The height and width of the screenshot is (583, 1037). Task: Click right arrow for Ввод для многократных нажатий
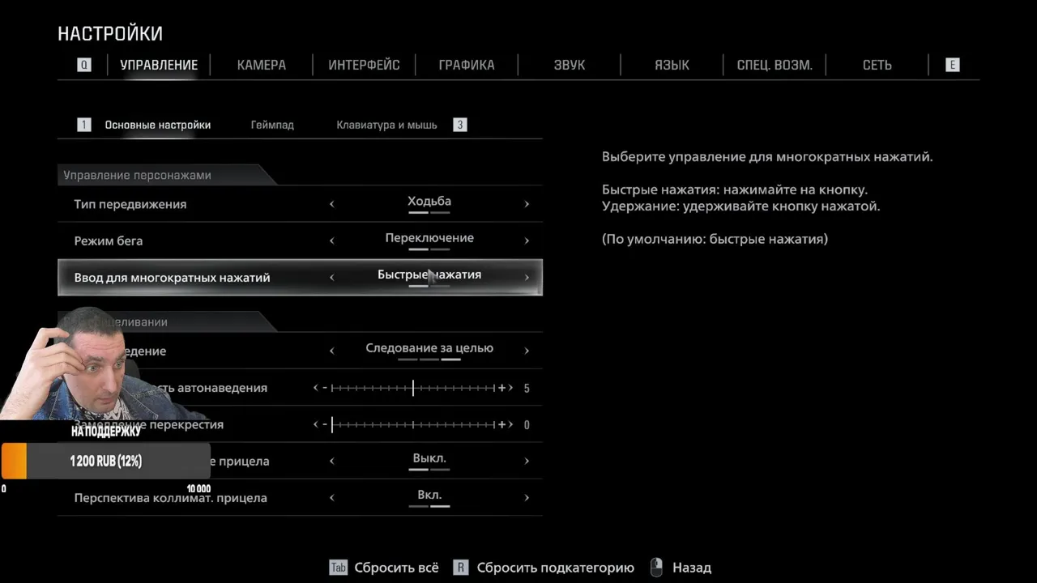click(527, 277)
